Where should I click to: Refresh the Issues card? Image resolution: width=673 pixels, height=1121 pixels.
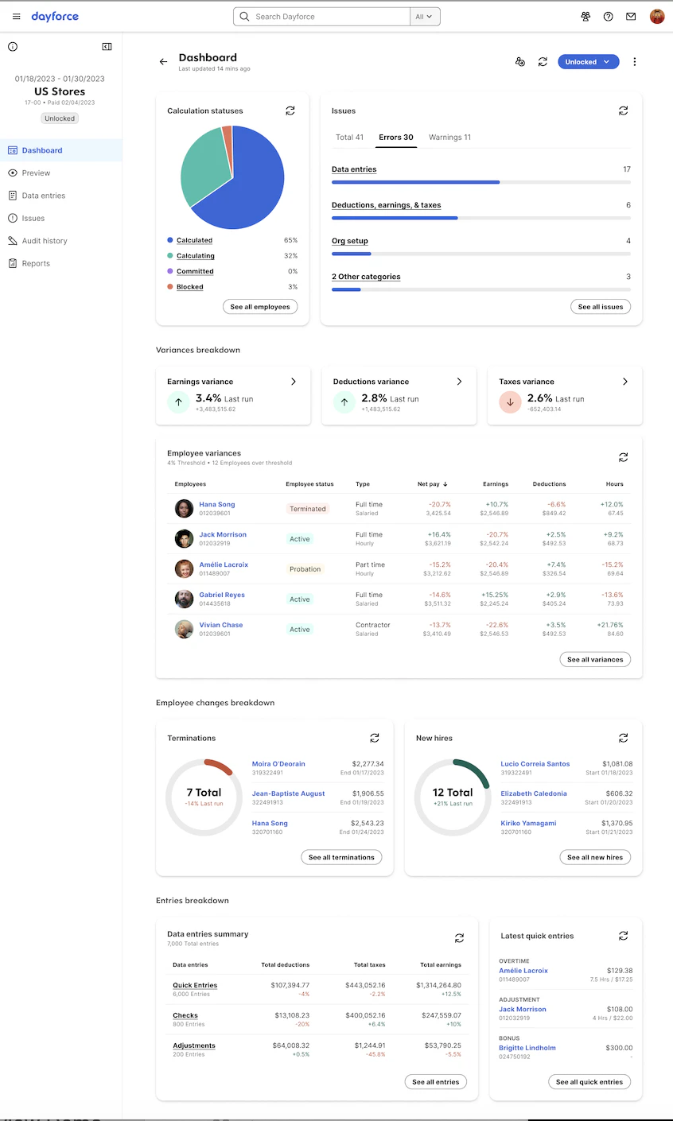(x=623, y=111)
